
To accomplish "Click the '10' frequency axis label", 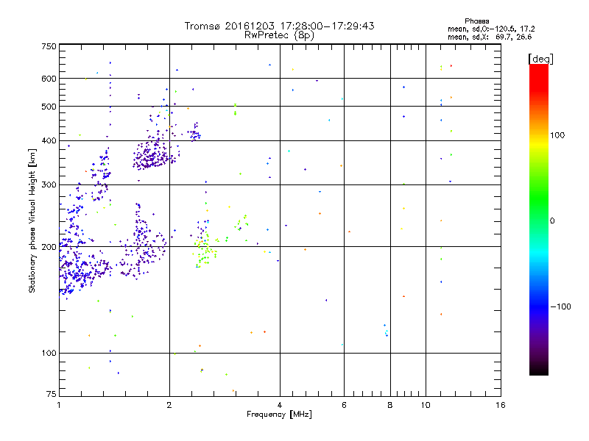I will click(x=426, y=405).
